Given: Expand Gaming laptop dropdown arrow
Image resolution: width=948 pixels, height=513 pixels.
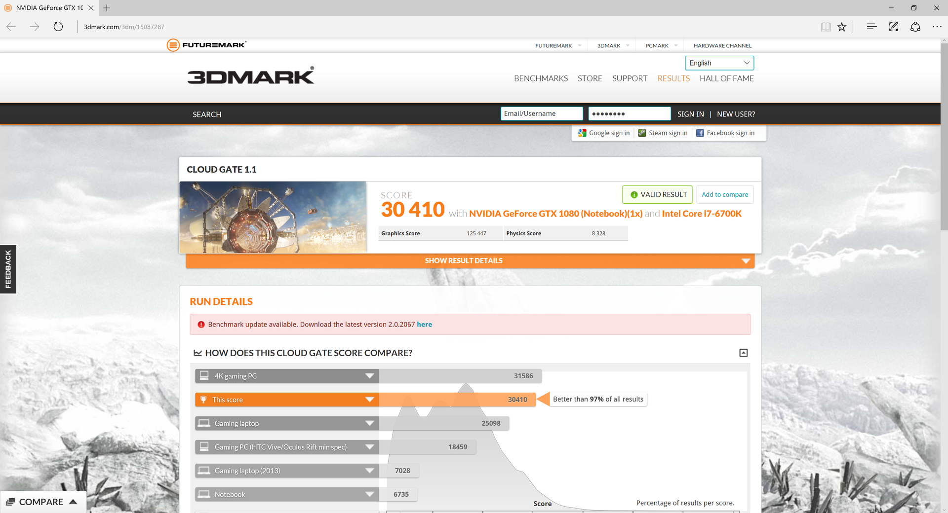Looking at the screenshot, I should coord(370,423).
